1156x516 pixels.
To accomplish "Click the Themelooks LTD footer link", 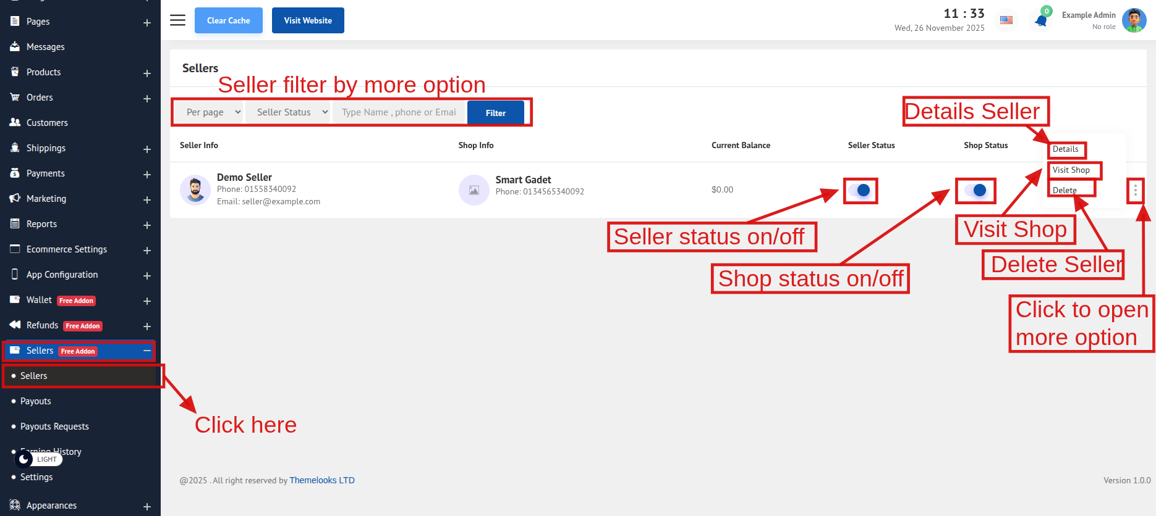I will click(321, 480).
